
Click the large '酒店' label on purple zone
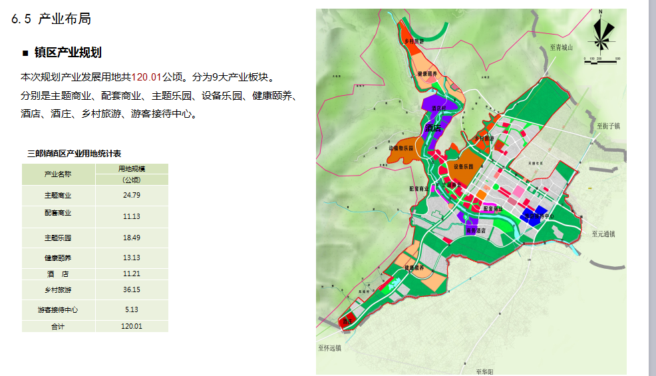click(433, 128)
